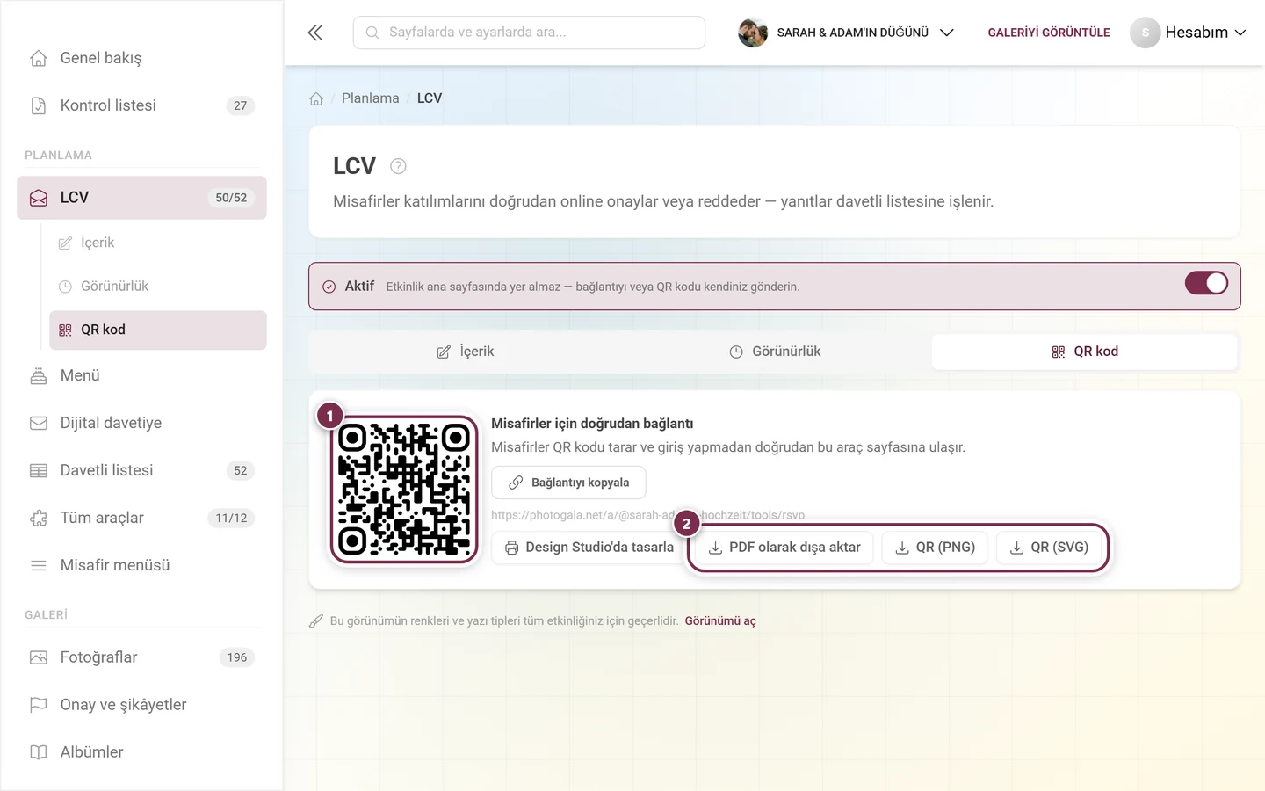Viewport: 1265px width, 791px height.
Task: Click the LCV envelope icon in sidebar
Action: click(x=39, y=198)
